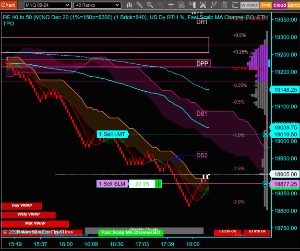Open the Strategies icon
300x251 pixels.
click(224, 5)
